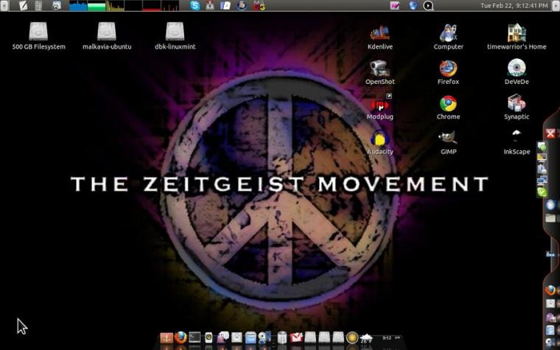
Task: Open the MS3 launcher in top panel
Action: [259, 5]
